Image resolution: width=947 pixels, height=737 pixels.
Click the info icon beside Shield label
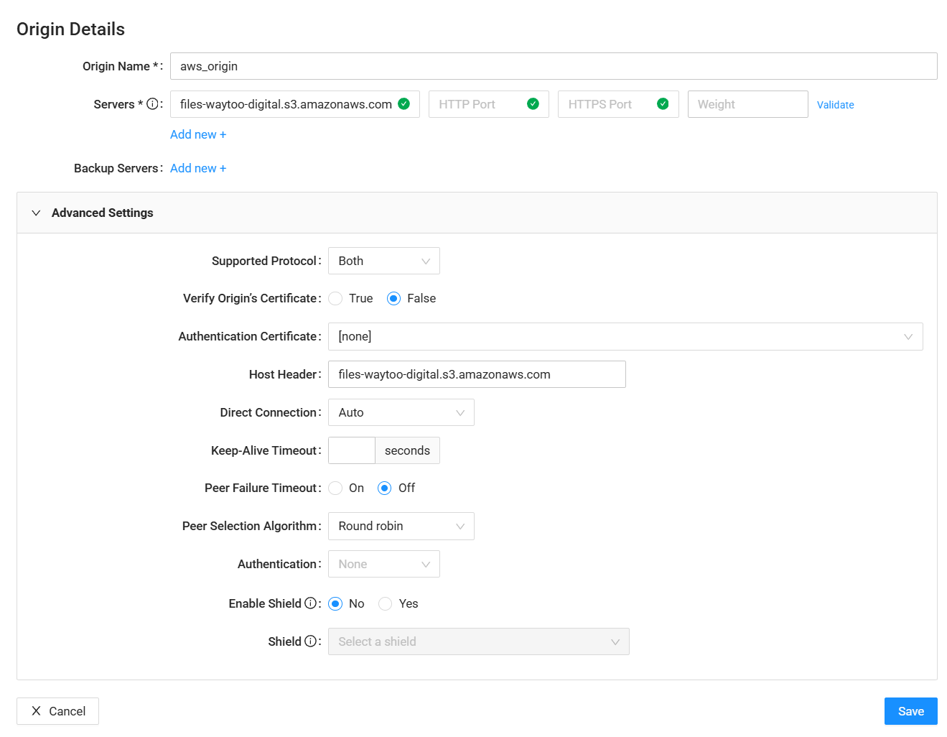[x=310, y=641]
